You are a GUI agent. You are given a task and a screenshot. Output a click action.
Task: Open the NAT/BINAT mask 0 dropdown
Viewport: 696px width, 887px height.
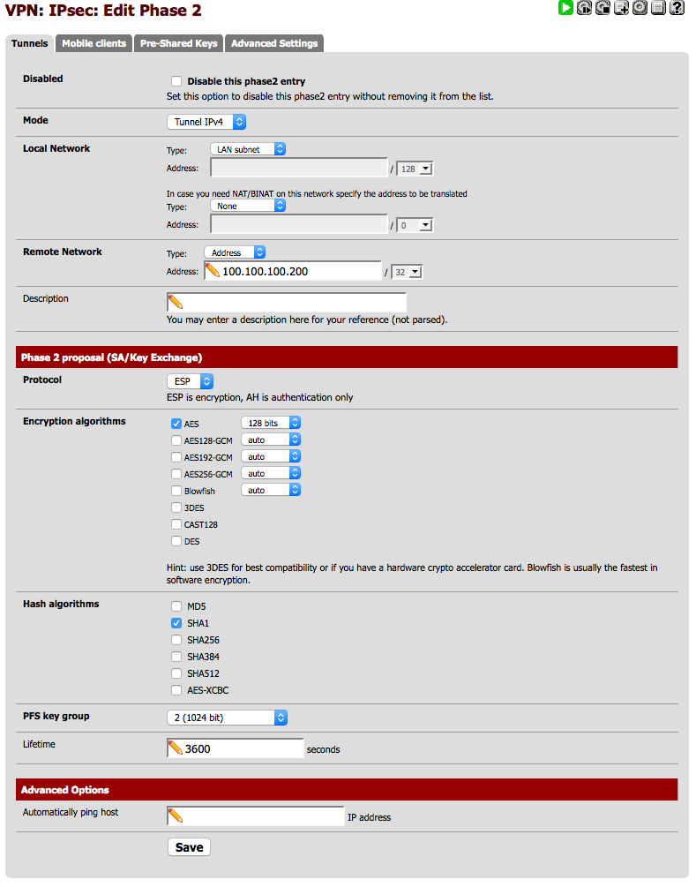[415, 225]
